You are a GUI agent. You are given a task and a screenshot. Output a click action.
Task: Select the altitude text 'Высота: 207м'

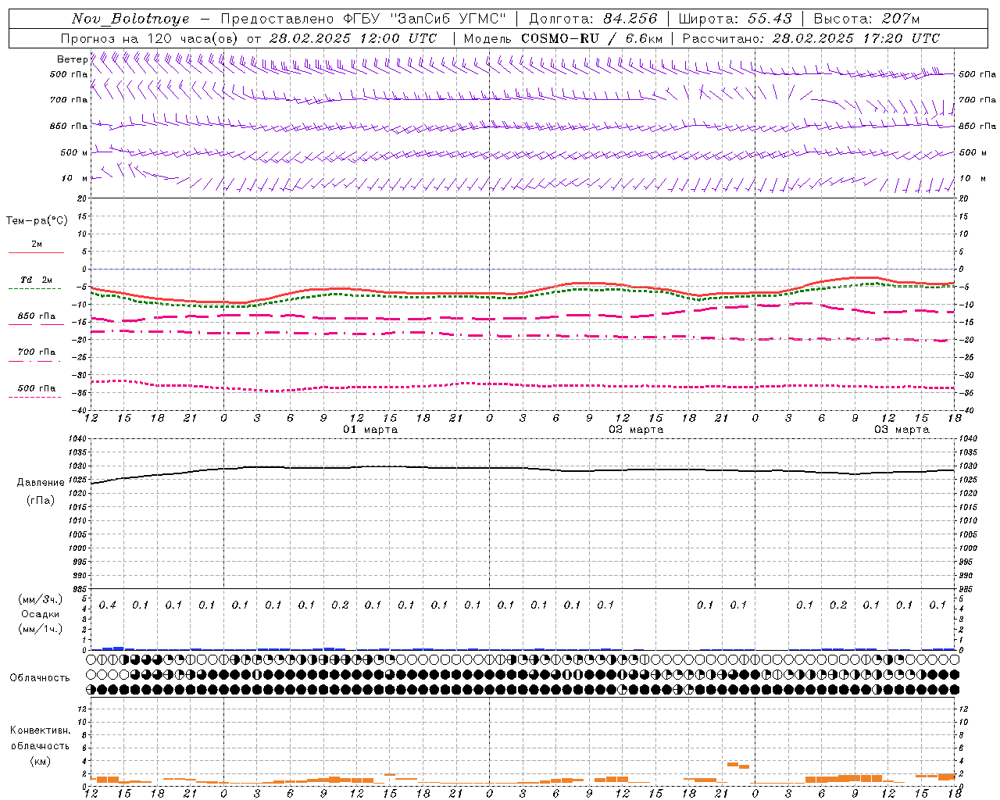coord(866,19)
